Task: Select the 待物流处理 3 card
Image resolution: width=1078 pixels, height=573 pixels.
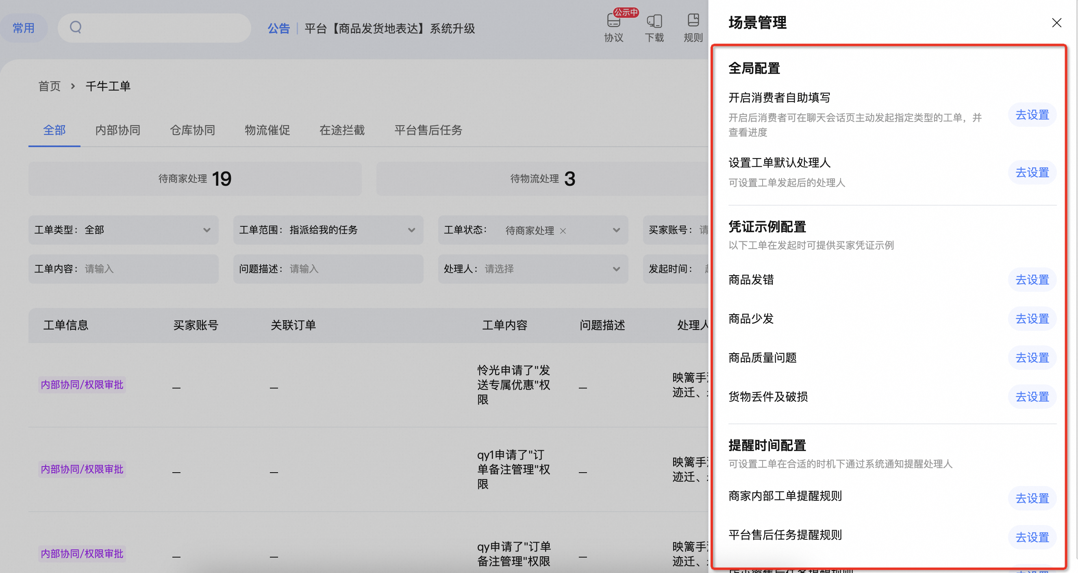Action: [x=542, y=179]
